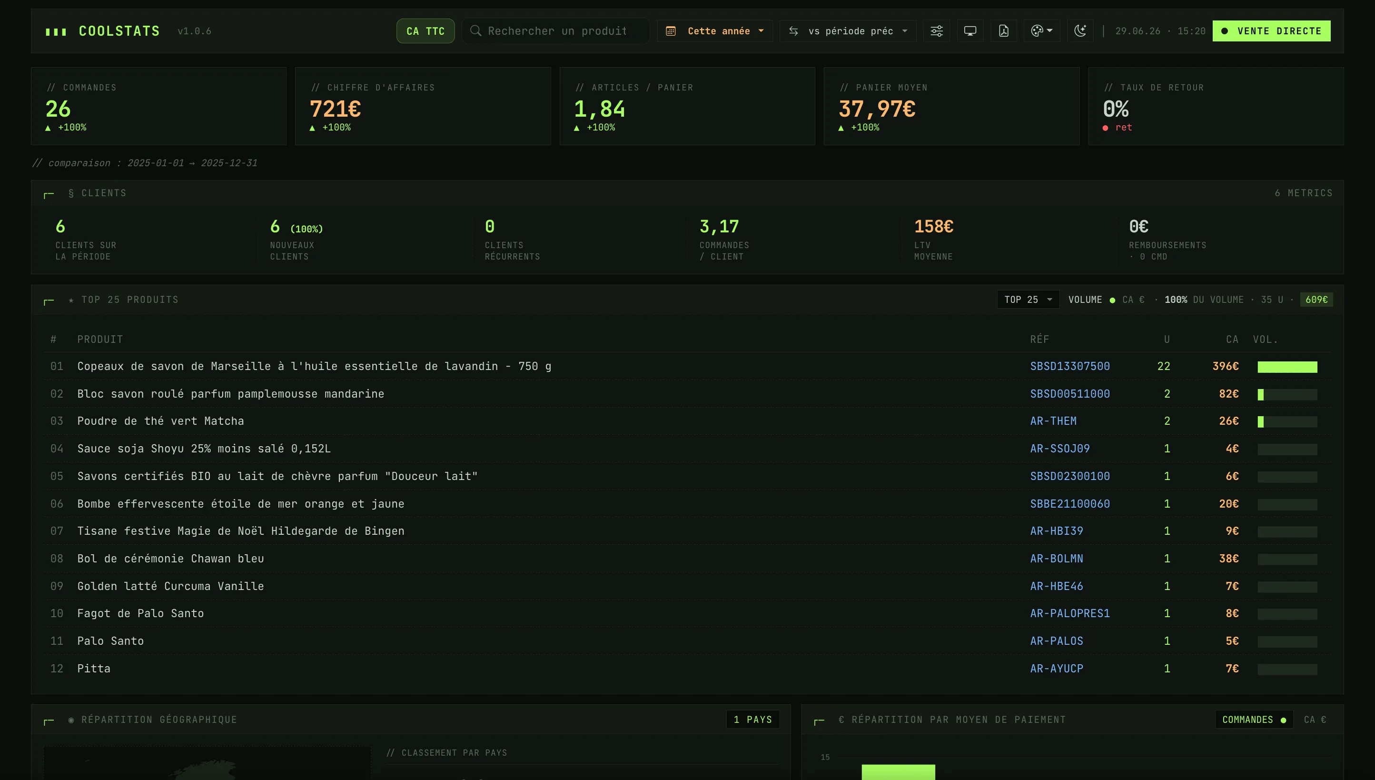Open product reference AR-THEM
The width and height of the screenshot is (1375, 780).
click(x=1053, y=421)
